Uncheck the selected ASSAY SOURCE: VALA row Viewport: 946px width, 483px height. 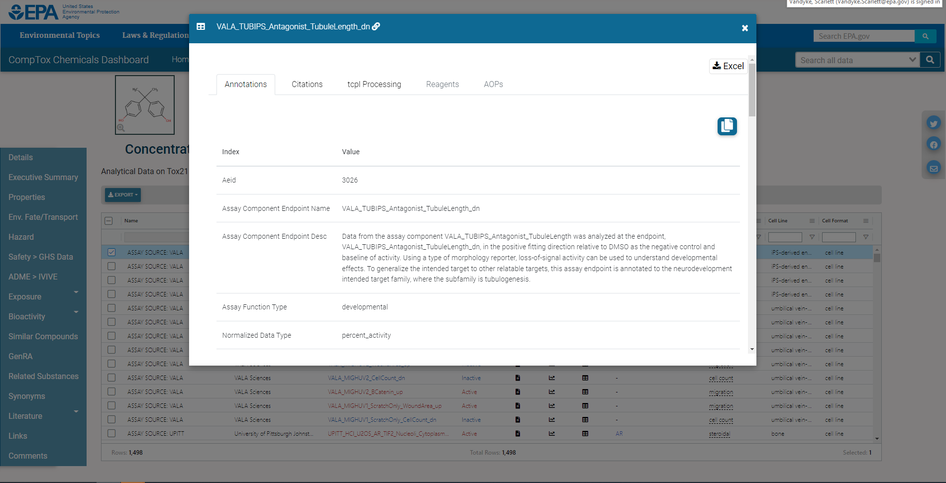(111, 252)
